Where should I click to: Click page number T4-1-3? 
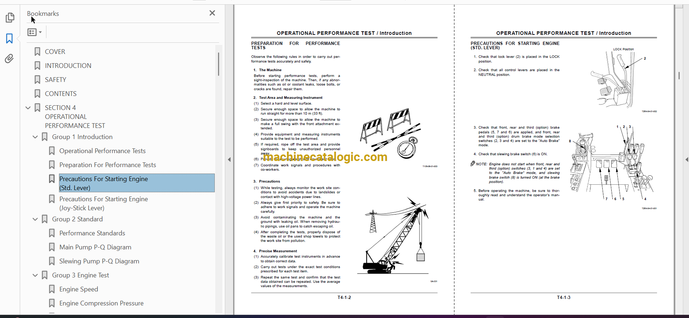(564, 298)
